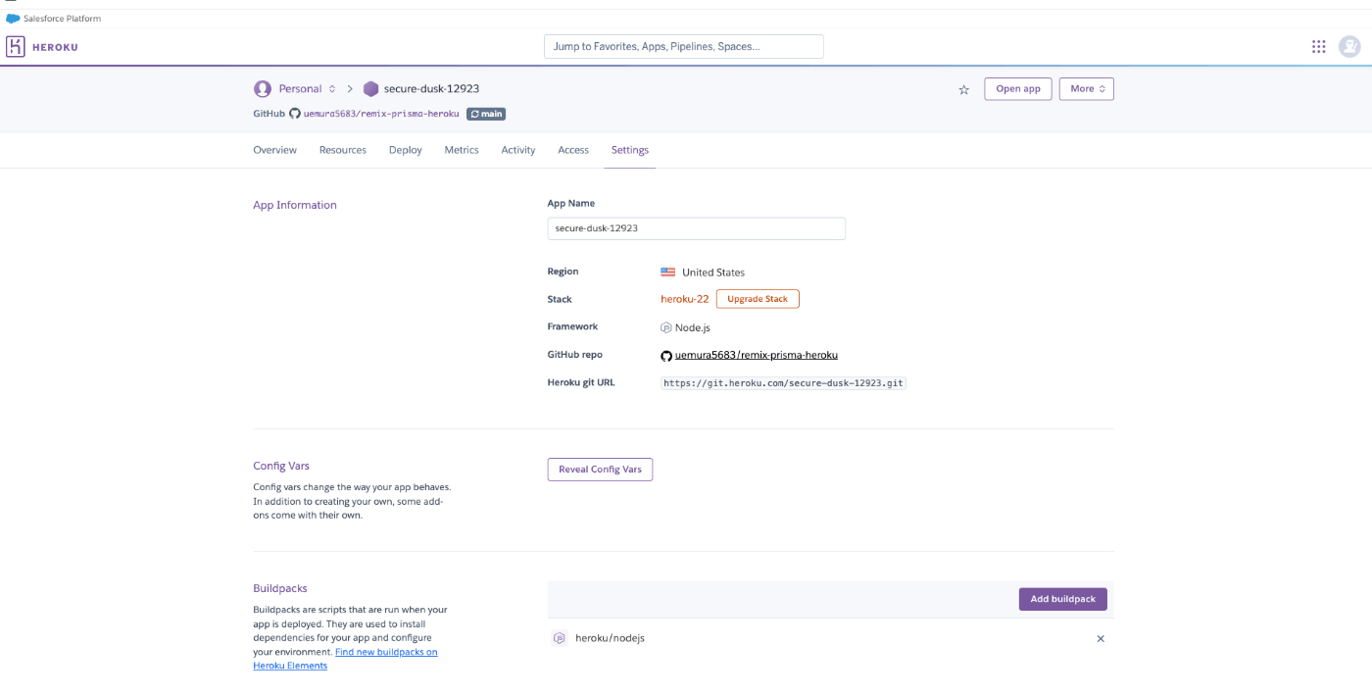Viewport: 1372px width, 696px height.
Task: Open the More dropdown menu
Action: pyautogui.click(x=1087, y=88)
